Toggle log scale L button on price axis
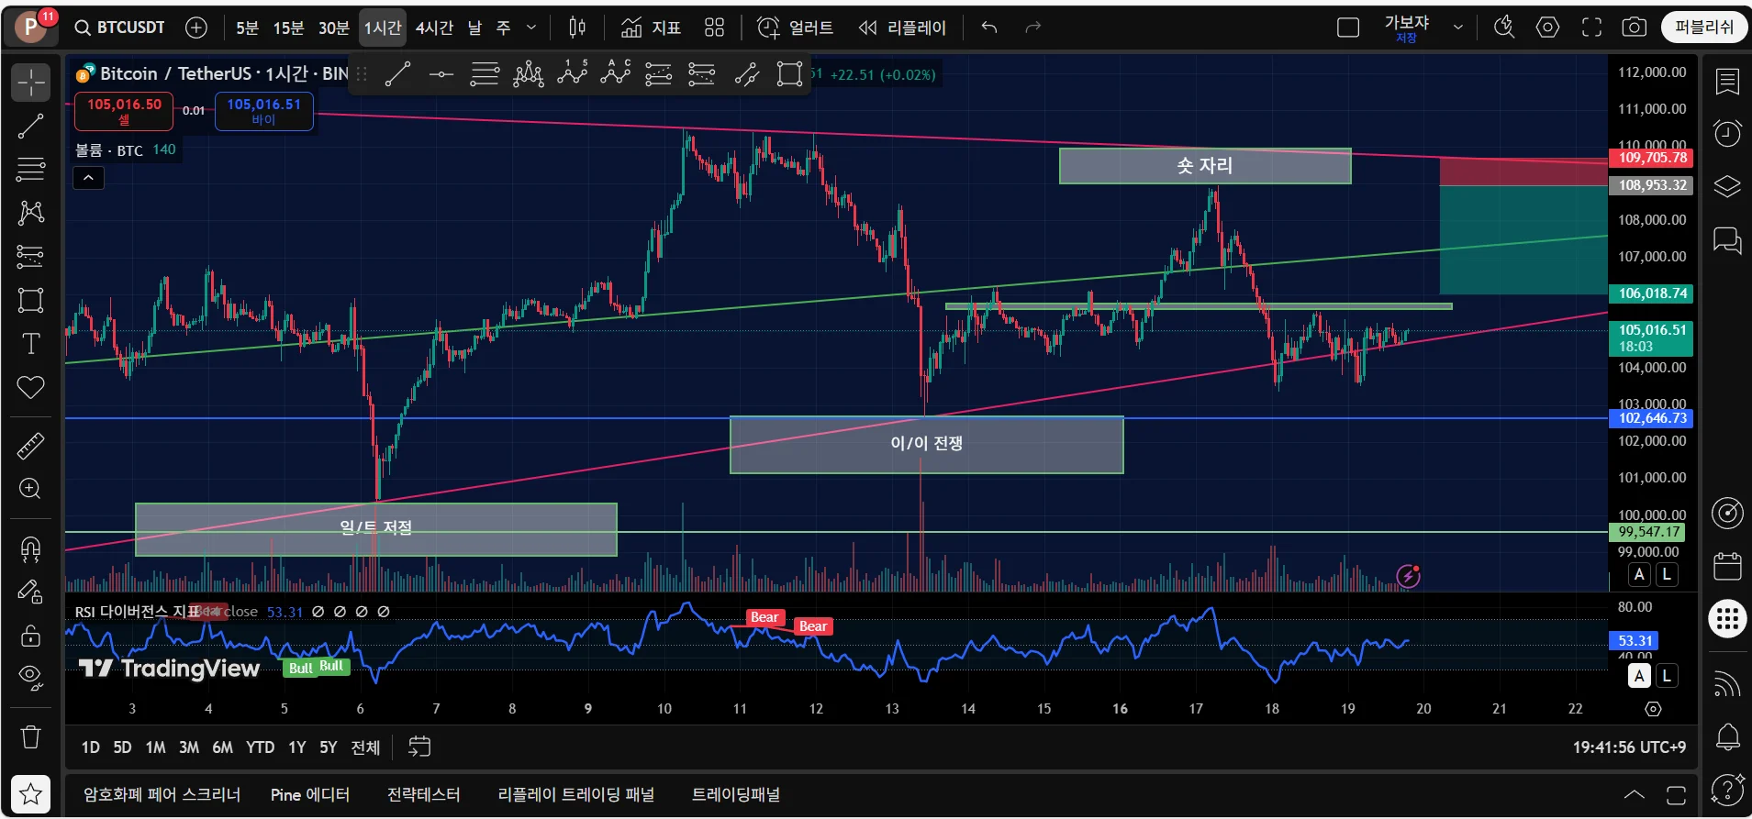The image size is (1752, 819). pos(1667,575)
